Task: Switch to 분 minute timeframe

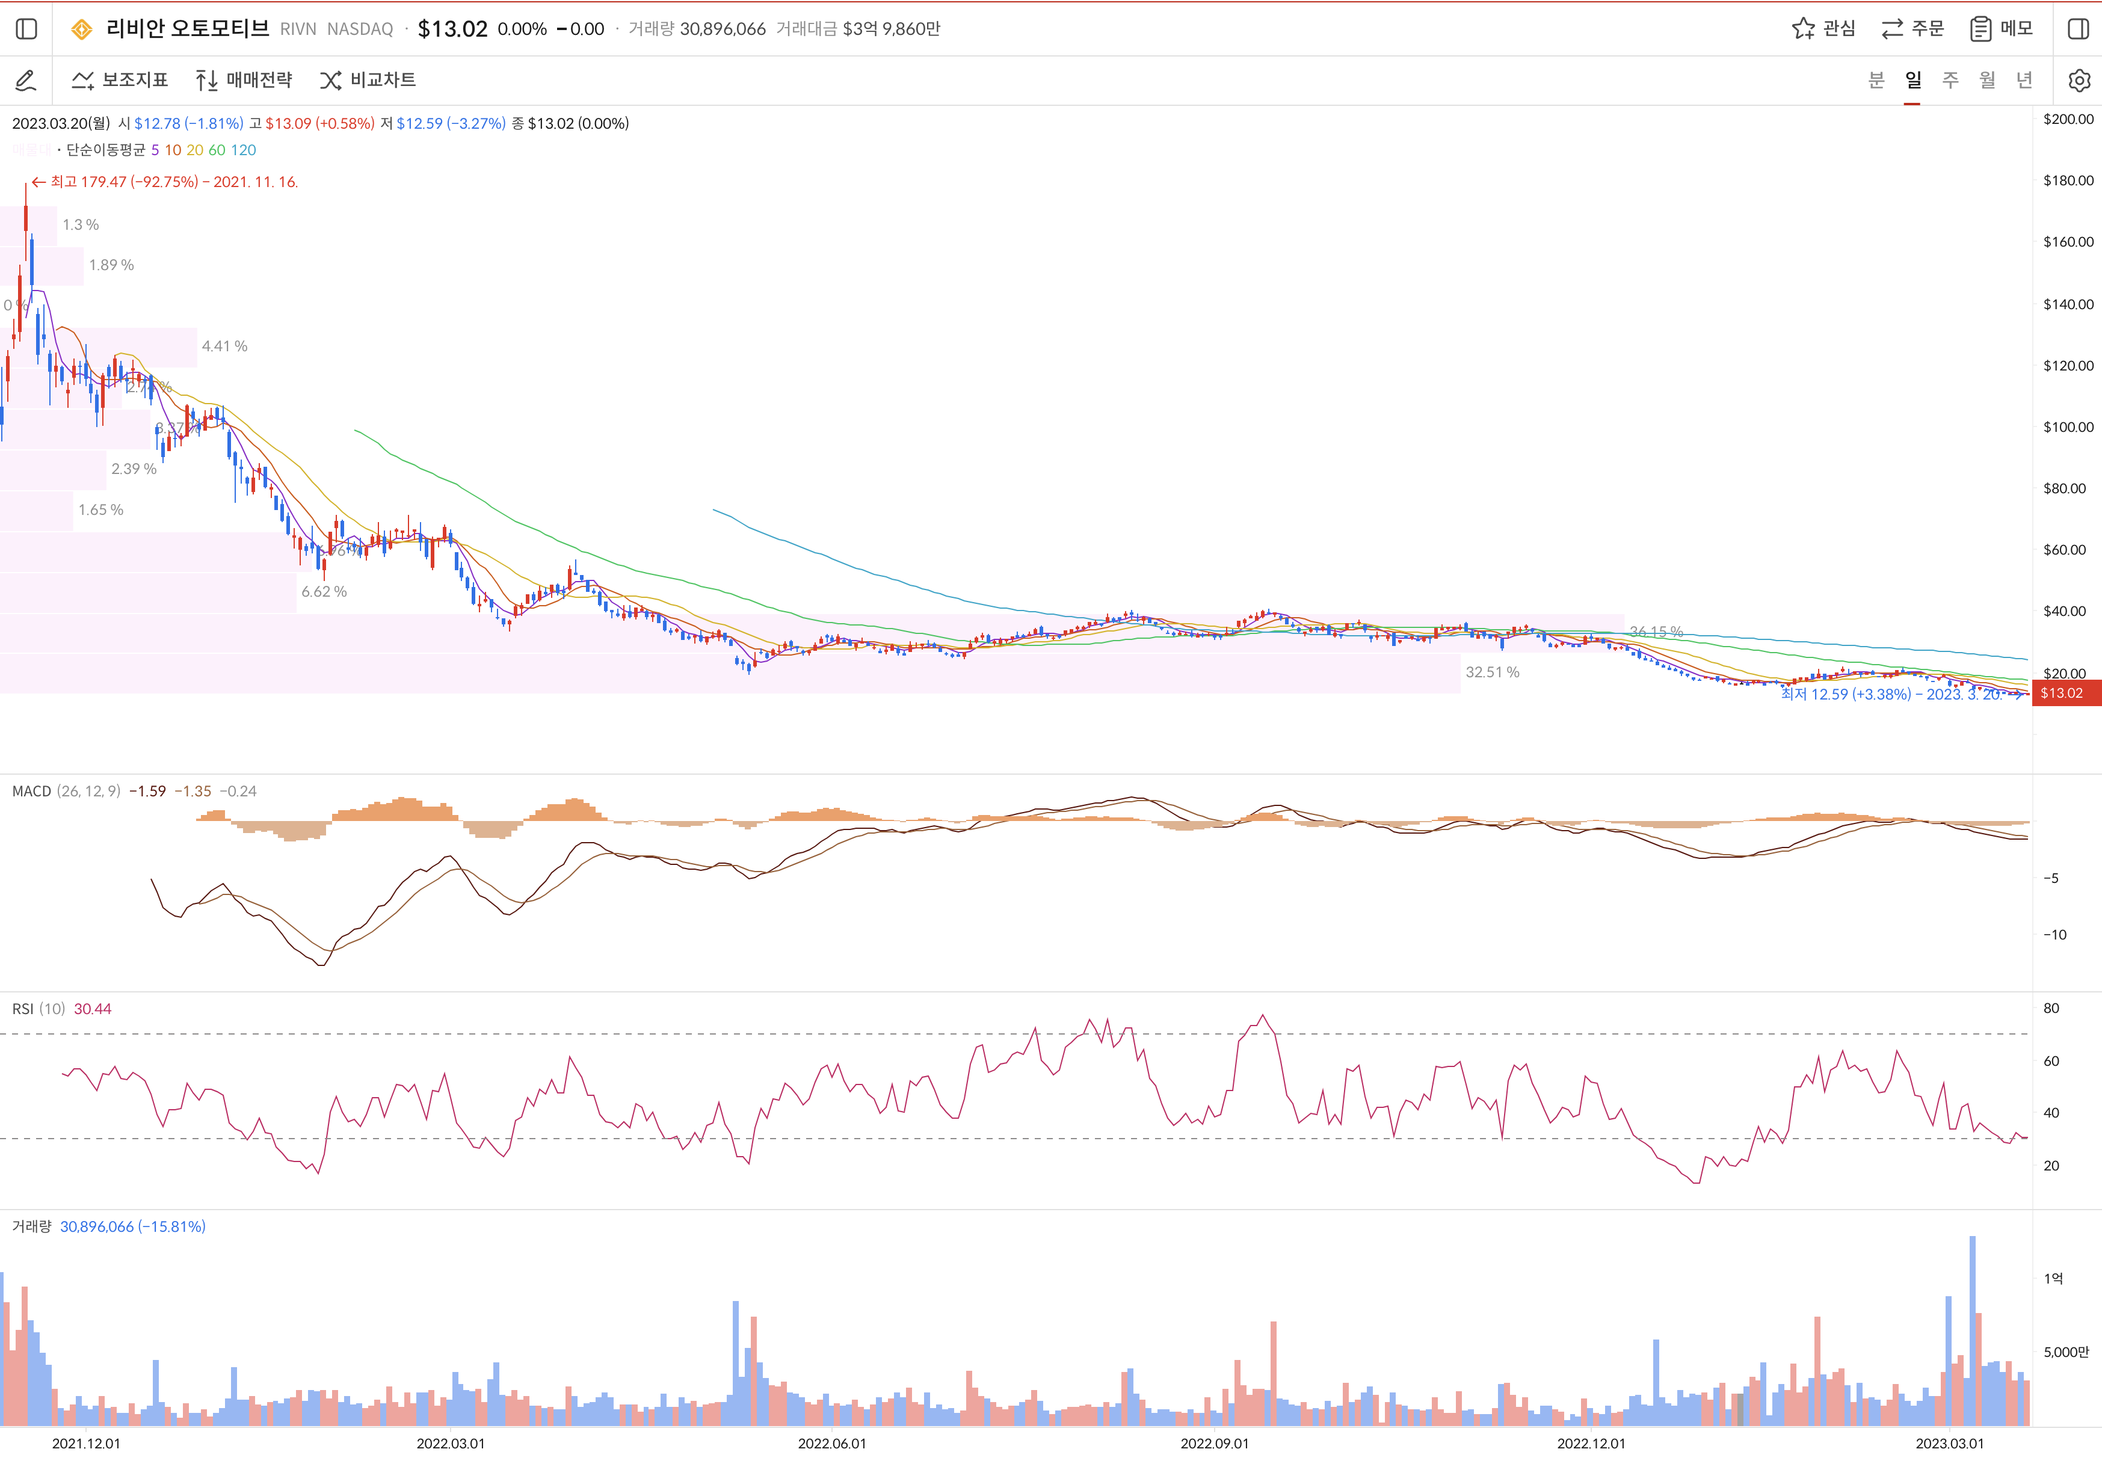Action: [1876, 81]
